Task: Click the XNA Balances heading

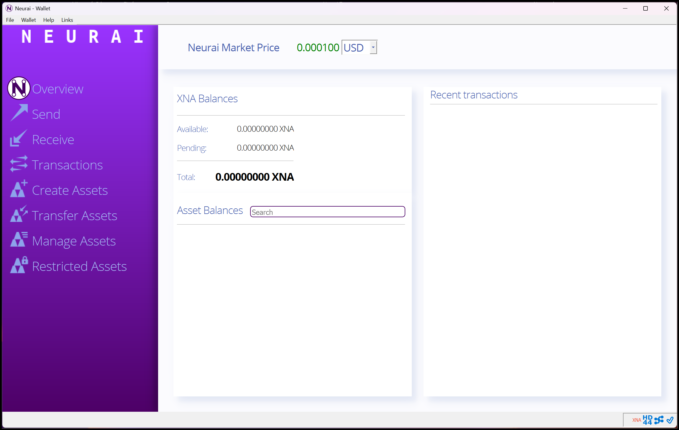Action: pyautogui.click(x=207, y=98)
